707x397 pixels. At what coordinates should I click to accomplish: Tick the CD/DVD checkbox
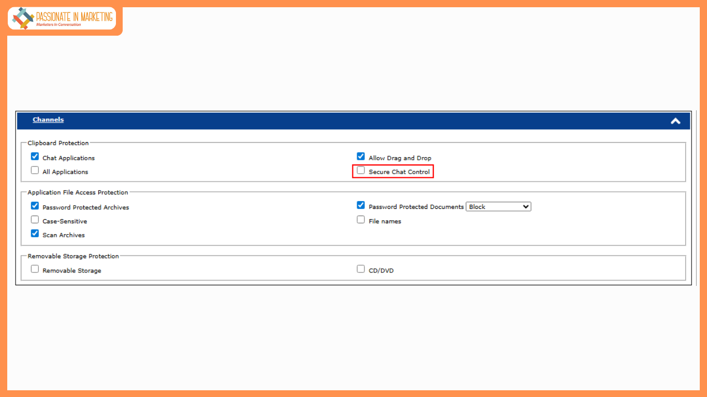[361, 269]
